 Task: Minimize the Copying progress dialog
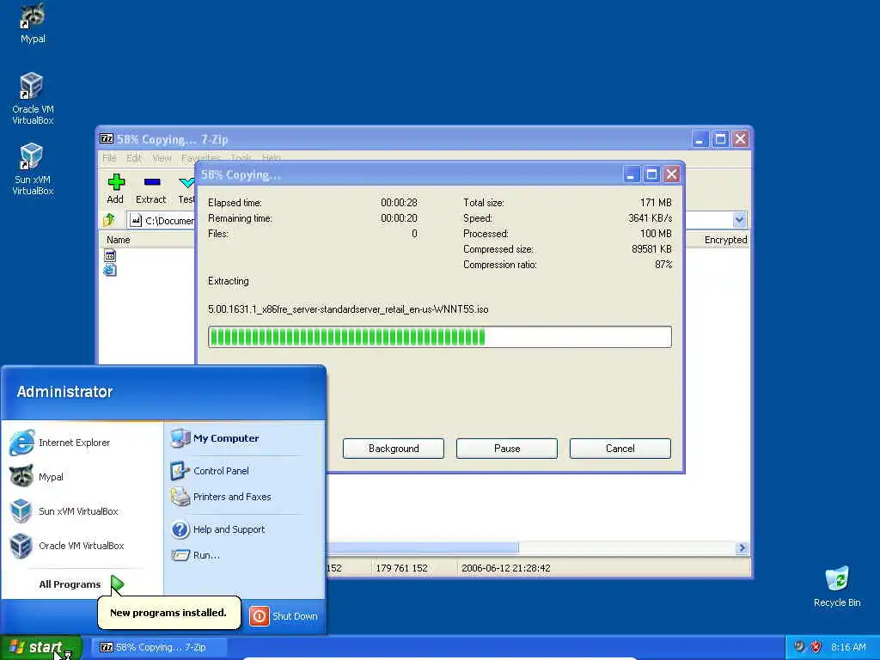(x=632, y=174)
